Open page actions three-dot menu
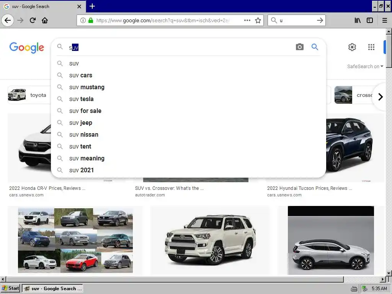This screenshot has width=392, height=294. point(247,20)
